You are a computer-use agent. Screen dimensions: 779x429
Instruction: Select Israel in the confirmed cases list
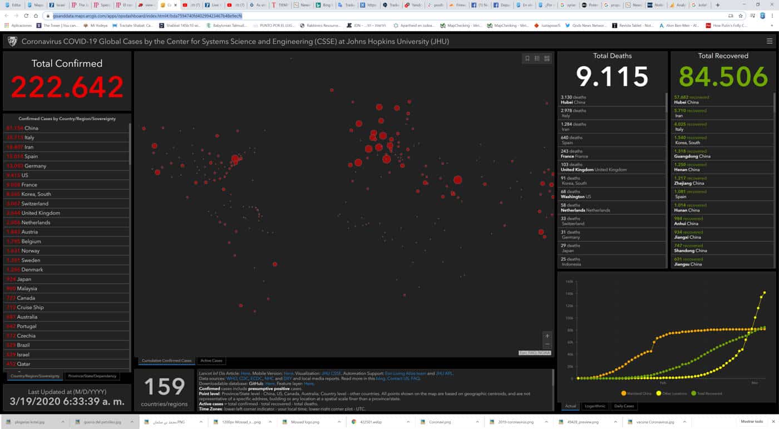pos(66,354)
